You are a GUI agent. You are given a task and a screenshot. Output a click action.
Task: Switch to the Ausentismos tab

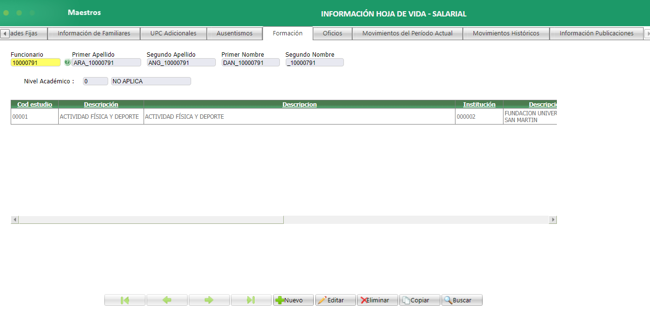[235, 33]
